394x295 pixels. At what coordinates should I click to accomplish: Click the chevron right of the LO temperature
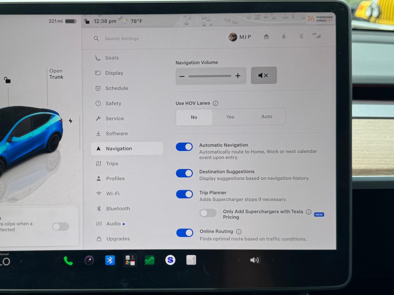(21, 262)
